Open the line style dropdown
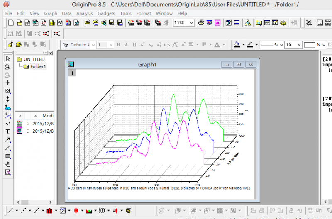 pyautogui.click(x=281, y=45)
